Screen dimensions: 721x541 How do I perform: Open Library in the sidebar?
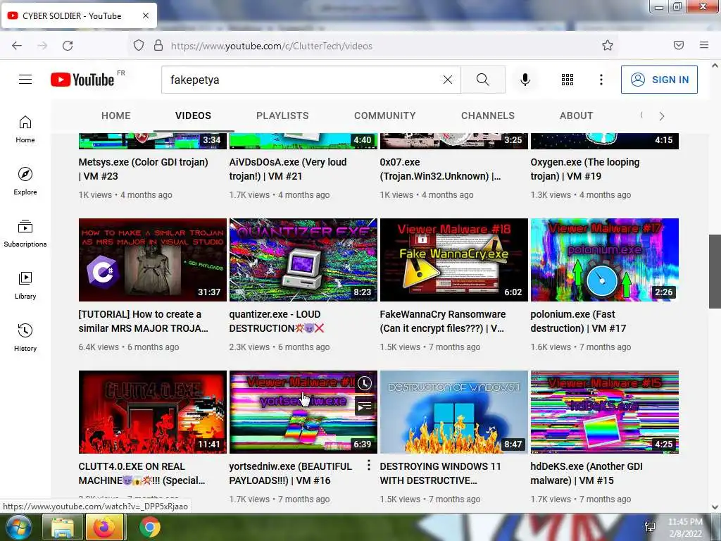[25, 286]
